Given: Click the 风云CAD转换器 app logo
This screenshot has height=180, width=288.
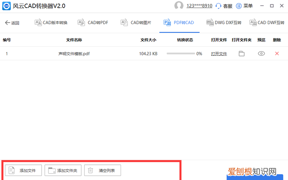Looking at the screenshot, I should (6, 6).
